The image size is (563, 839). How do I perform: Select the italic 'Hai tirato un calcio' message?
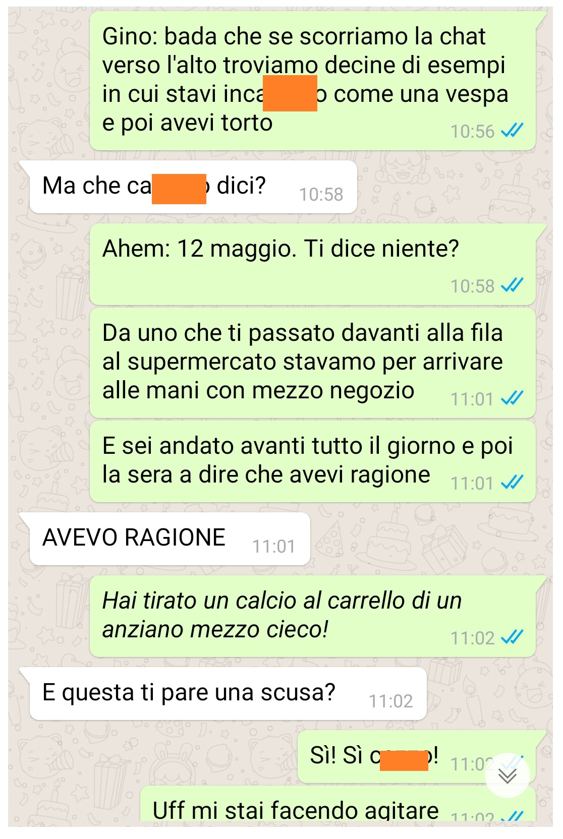point(313,616)
